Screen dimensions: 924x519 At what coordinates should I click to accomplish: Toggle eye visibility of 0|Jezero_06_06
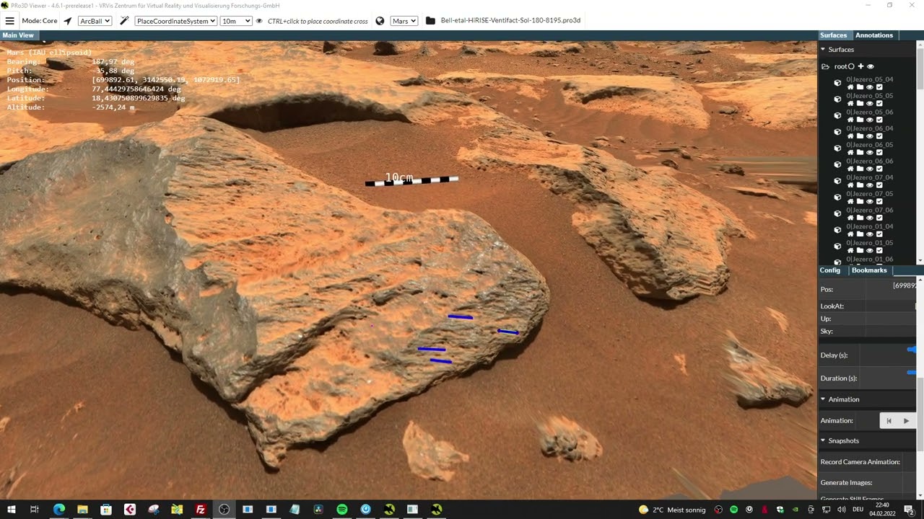pos(869,169)
